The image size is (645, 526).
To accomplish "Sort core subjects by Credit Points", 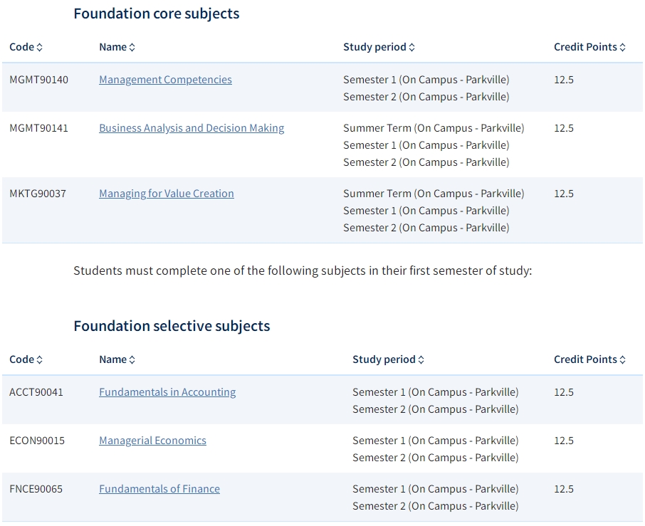I will coord(590,47).
